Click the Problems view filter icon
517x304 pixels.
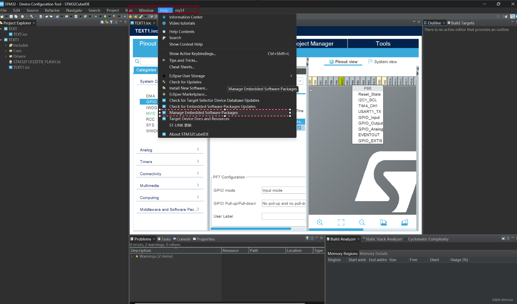pyautogui.click(x=307, y=238)
